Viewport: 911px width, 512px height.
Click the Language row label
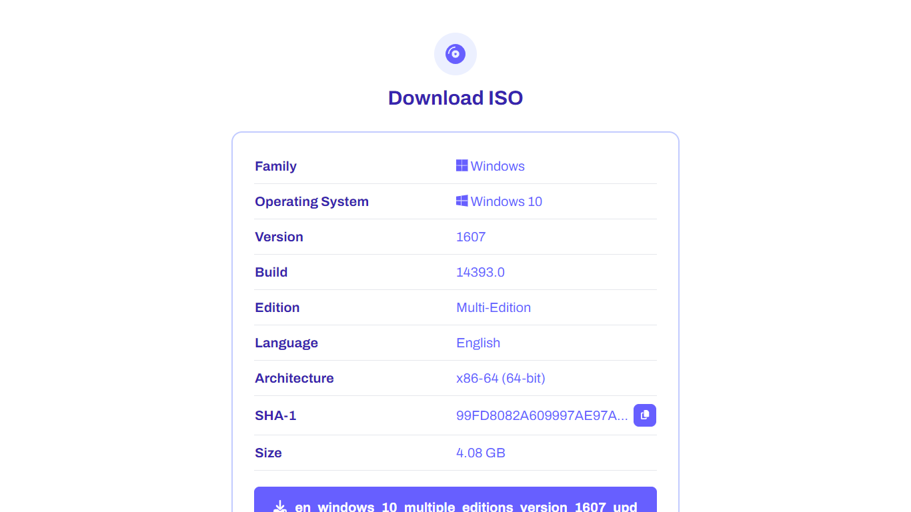(x=286, y=343)
